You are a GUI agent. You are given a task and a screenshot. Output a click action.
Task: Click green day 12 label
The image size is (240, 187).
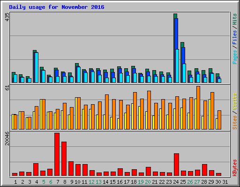coord(91,182)
